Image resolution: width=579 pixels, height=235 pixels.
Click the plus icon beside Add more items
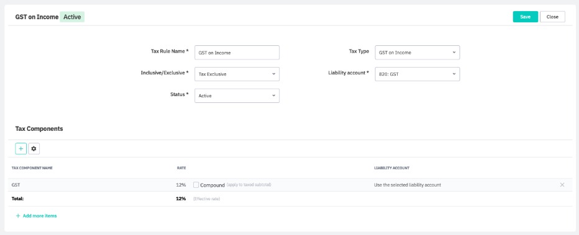pos(18,216)
